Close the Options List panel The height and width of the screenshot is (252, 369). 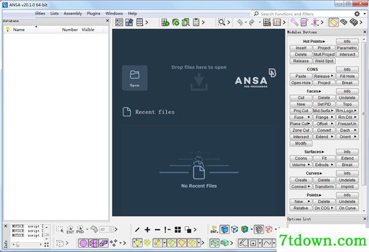tap(365, 219)
